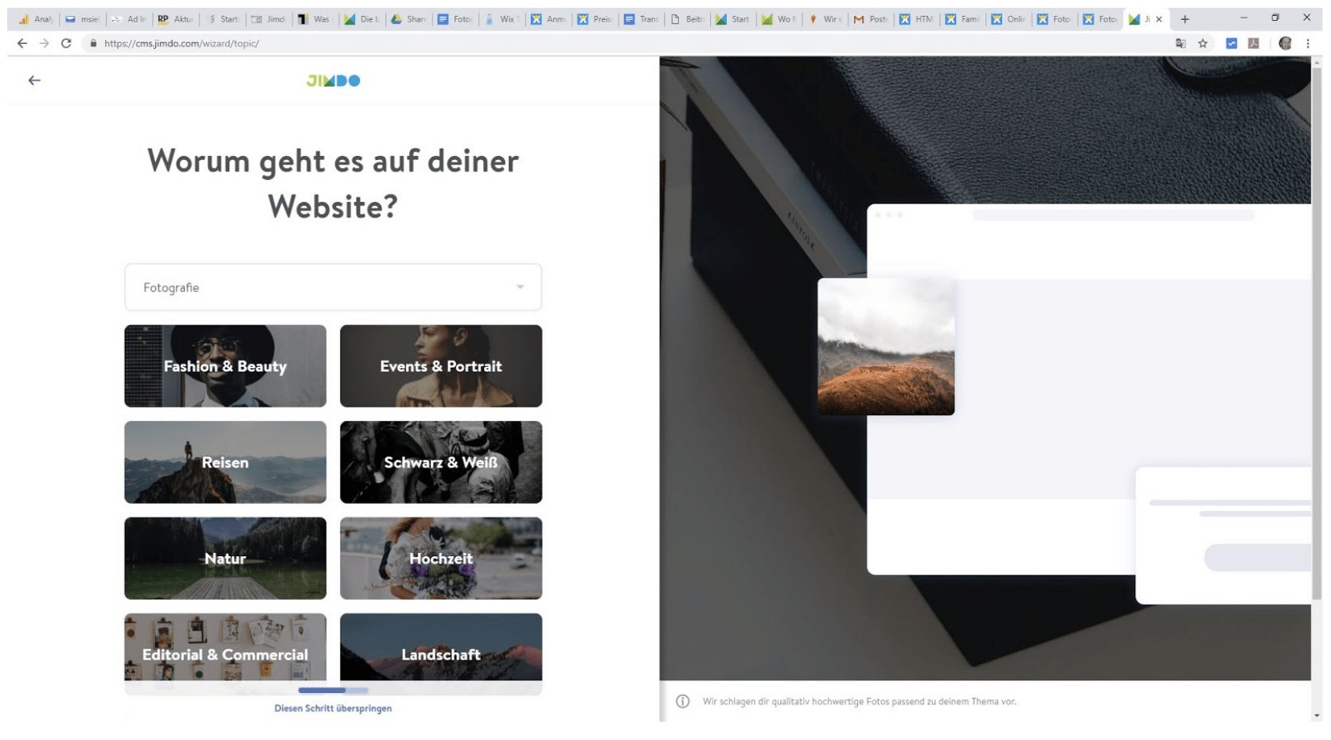Bookmark this page with the star
The height and width of the screenshot is (740, 1331).
[1203, 43]
